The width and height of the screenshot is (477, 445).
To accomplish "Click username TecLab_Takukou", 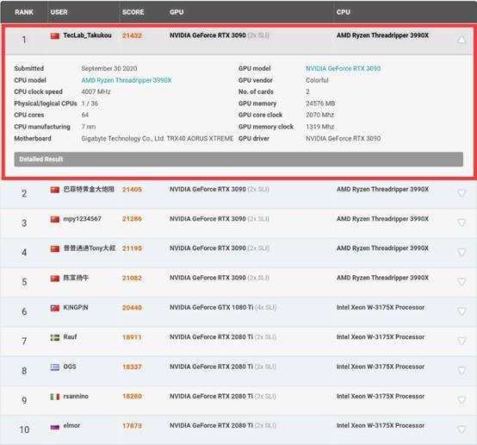I will pyautogui.click(x=87, y=35).
